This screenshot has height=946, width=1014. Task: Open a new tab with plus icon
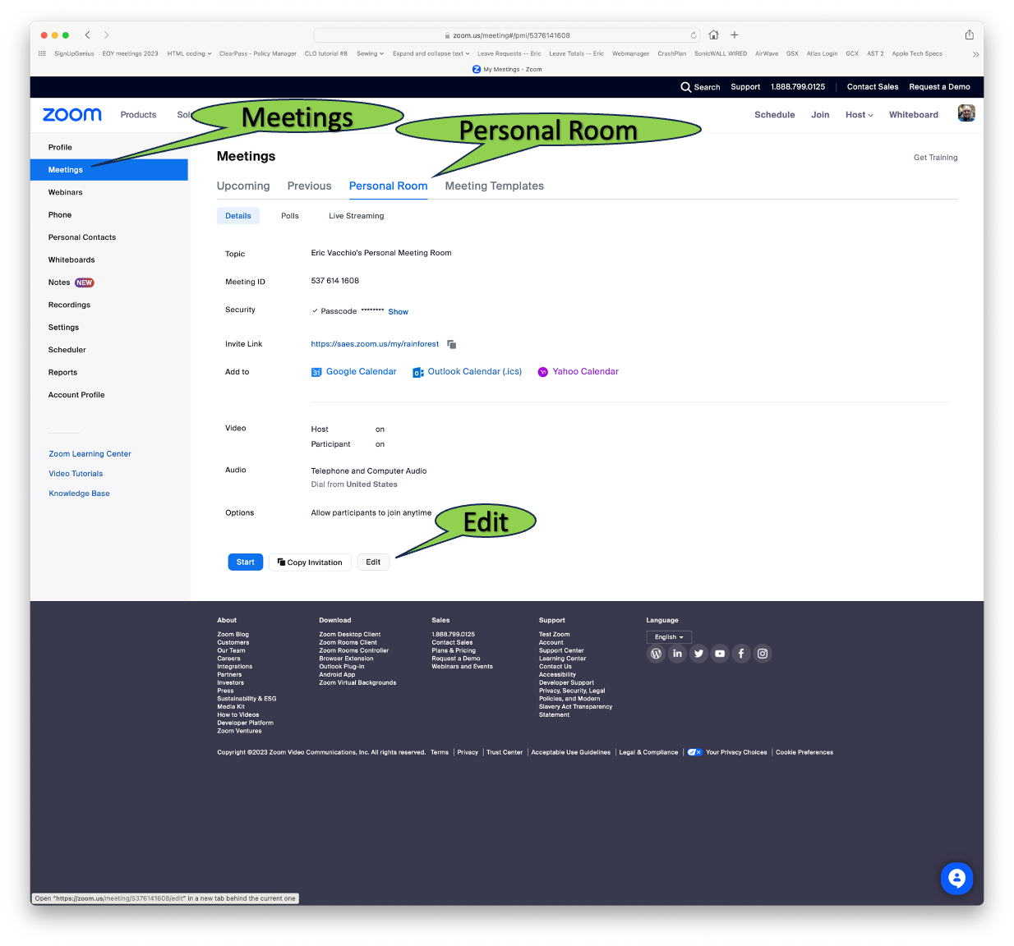click(x=735, y=35)
